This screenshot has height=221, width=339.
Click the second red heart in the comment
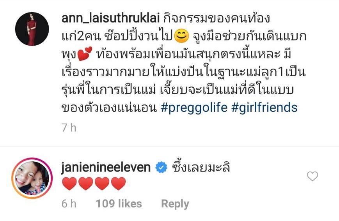(x=86, y=184)
